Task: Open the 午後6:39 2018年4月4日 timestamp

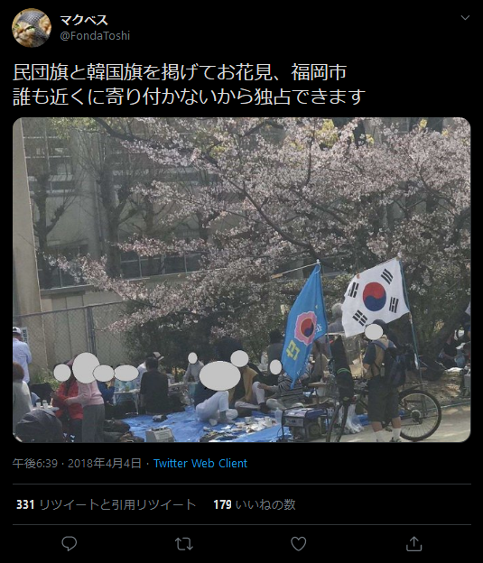Action: click(x=77, y=463)
